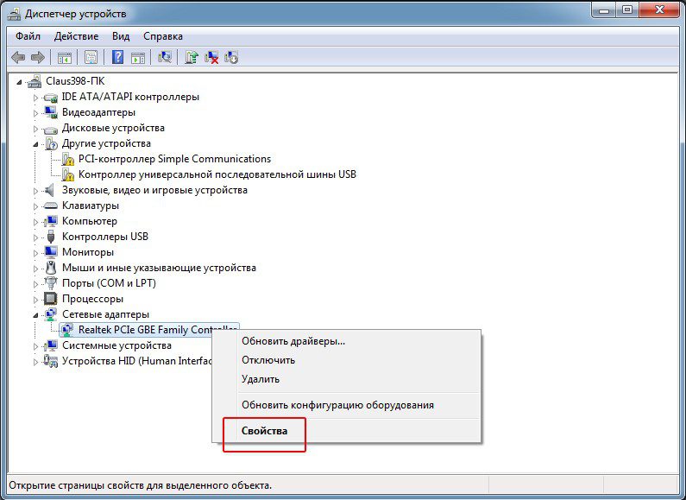The image size is (686, 500).
Task: Open Help via the blue question mark icon
Action: pyautogui.click(x=117, y=57)
